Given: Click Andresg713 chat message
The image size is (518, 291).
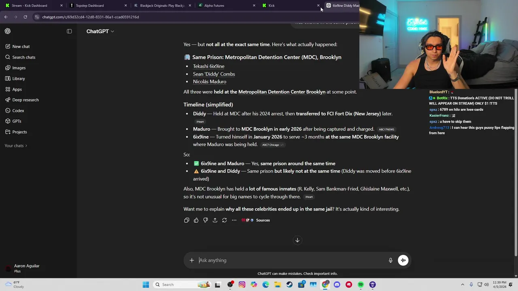Looking at the screenshot, I should click(472, 130).
